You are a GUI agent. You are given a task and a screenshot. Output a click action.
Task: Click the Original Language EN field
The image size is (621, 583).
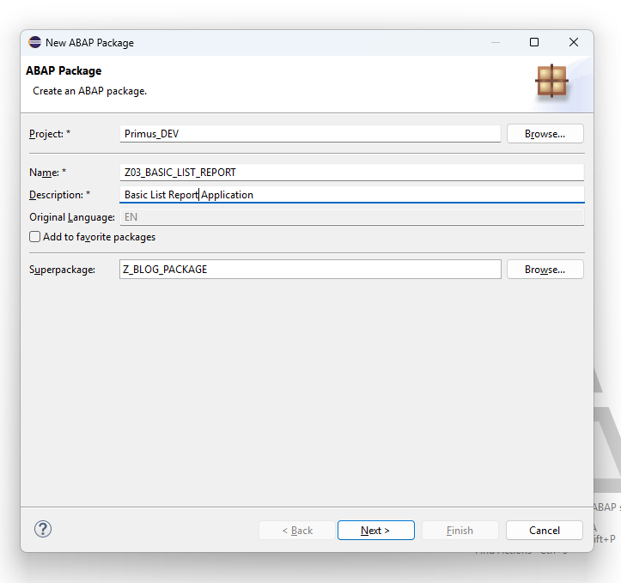351,217
